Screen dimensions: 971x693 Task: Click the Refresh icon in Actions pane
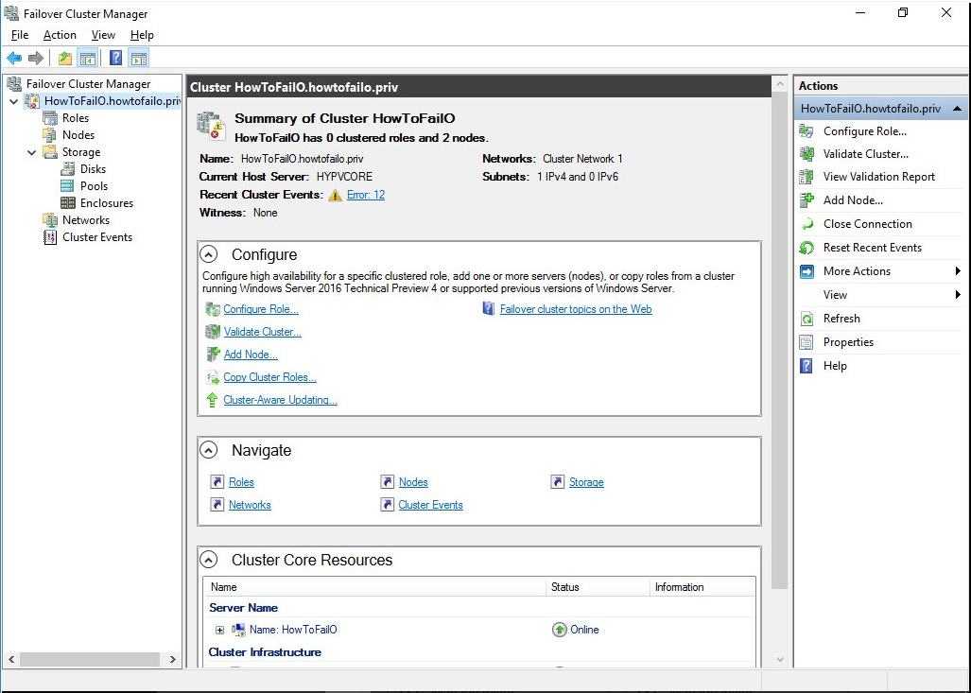tap(806, 319)
